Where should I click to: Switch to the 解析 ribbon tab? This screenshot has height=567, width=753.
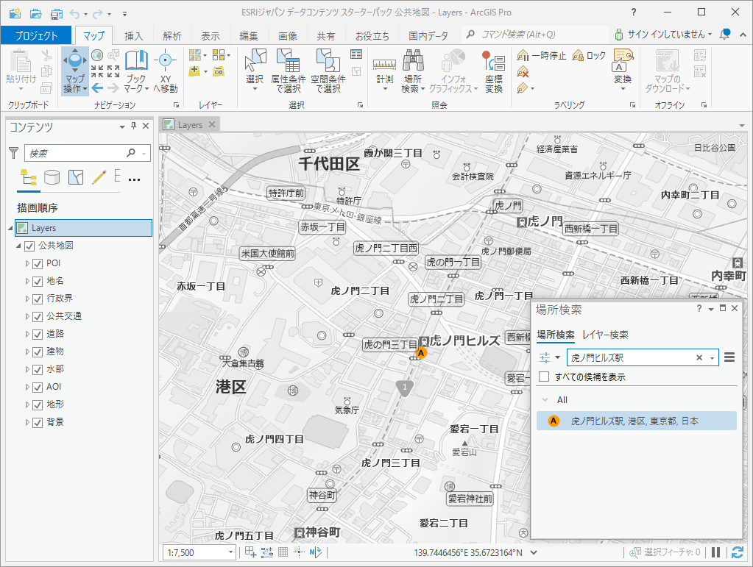click(x=172, y=36)
